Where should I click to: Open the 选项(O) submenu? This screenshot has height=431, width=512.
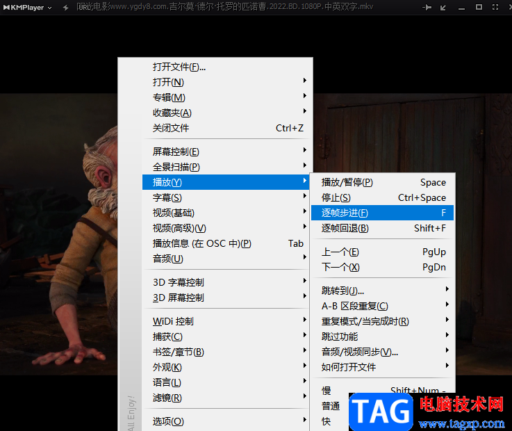(226, 421)
